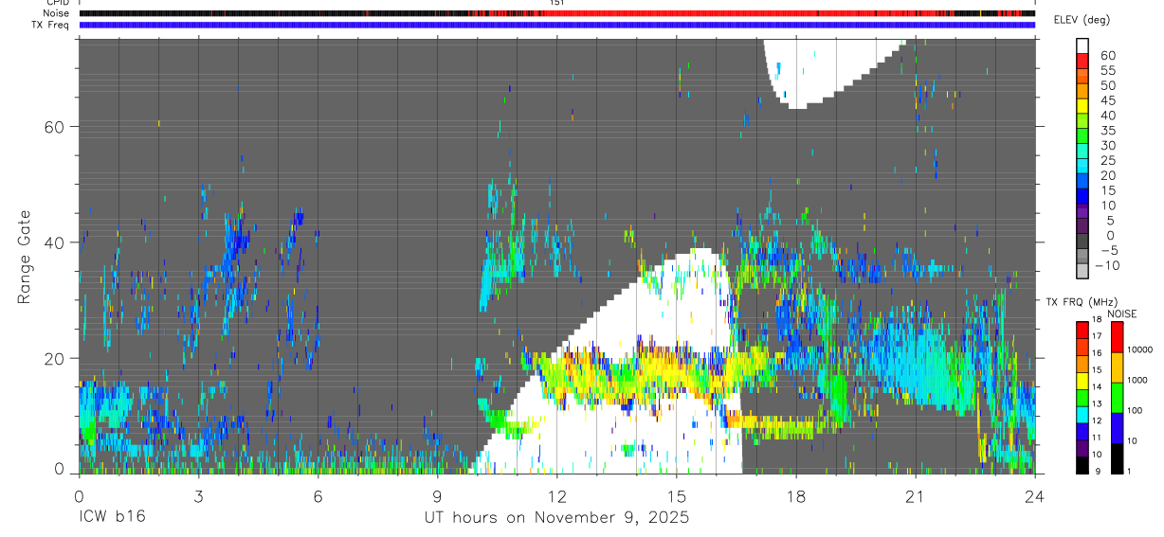The image size is (1164, 537).
Task: Click the "TX Freq" row label at top left
Action: click(x=51, y=25)
